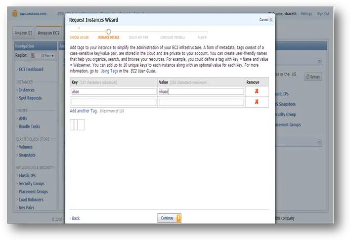Click the Key column header
Viewport: 351px width, 240px height.
(x=114, y=82)
